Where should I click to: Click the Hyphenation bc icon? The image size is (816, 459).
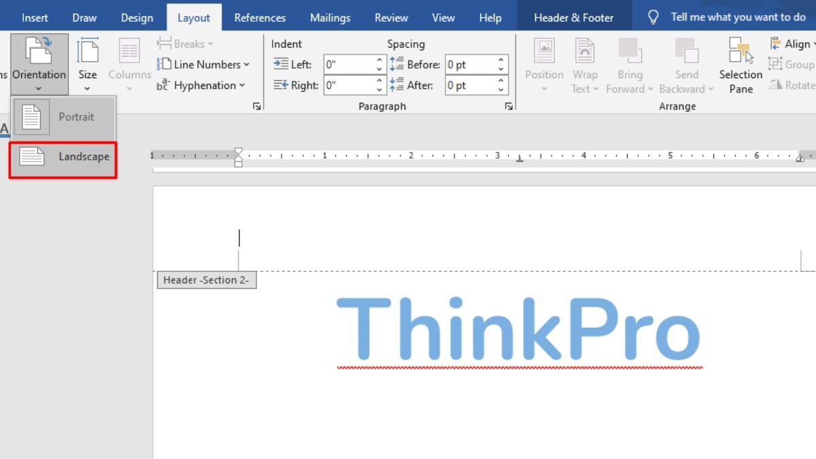(163, 86)
